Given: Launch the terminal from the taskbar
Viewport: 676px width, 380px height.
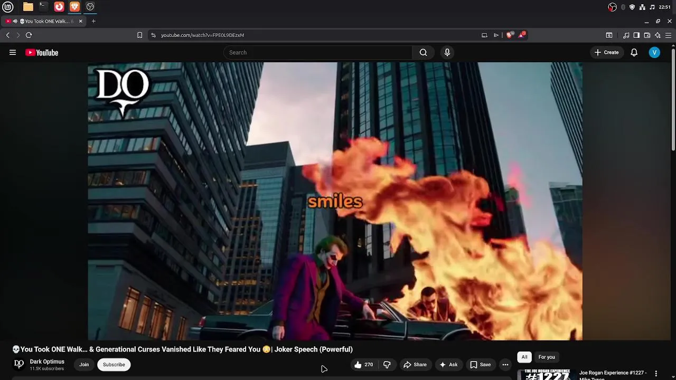Looking at the screenshot, I should (43, 7).
